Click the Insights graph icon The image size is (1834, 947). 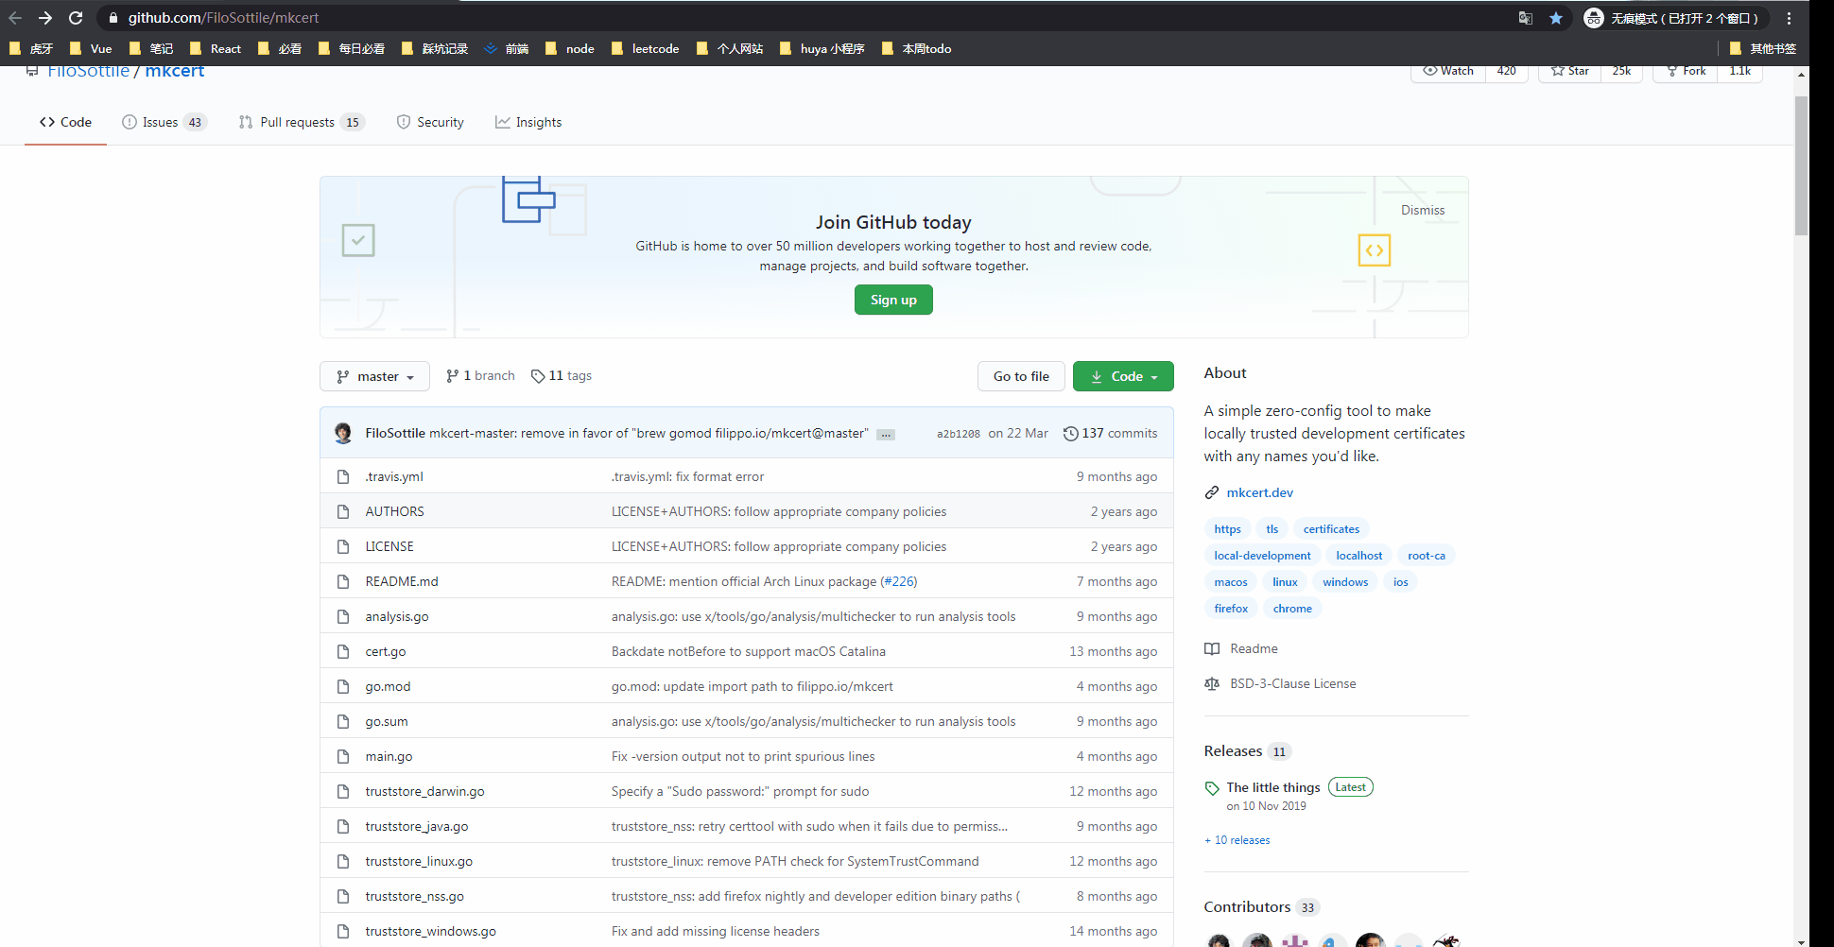click(505, 122)
